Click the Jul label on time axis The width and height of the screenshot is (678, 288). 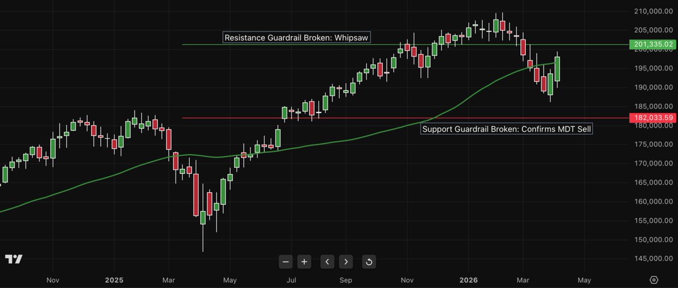(291, 280)
